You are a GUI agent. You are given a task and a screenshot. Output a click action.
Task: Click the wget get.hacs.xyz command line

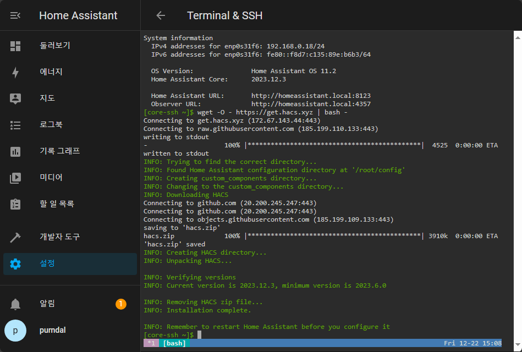click(272, 112)
